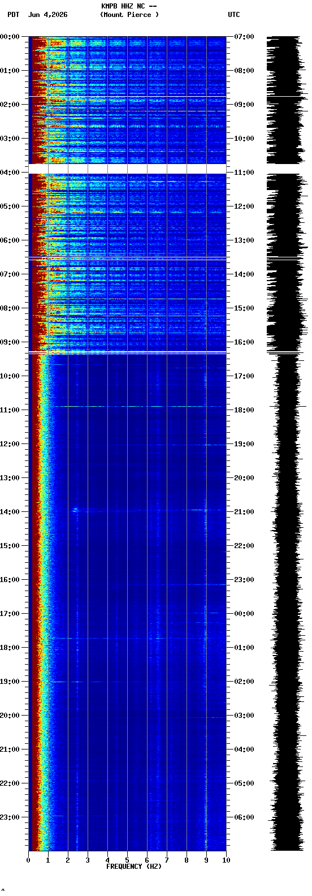312x896 pixels.
Task: Click the PDT axis '03:00' label
Action: (x=10, y=139)
